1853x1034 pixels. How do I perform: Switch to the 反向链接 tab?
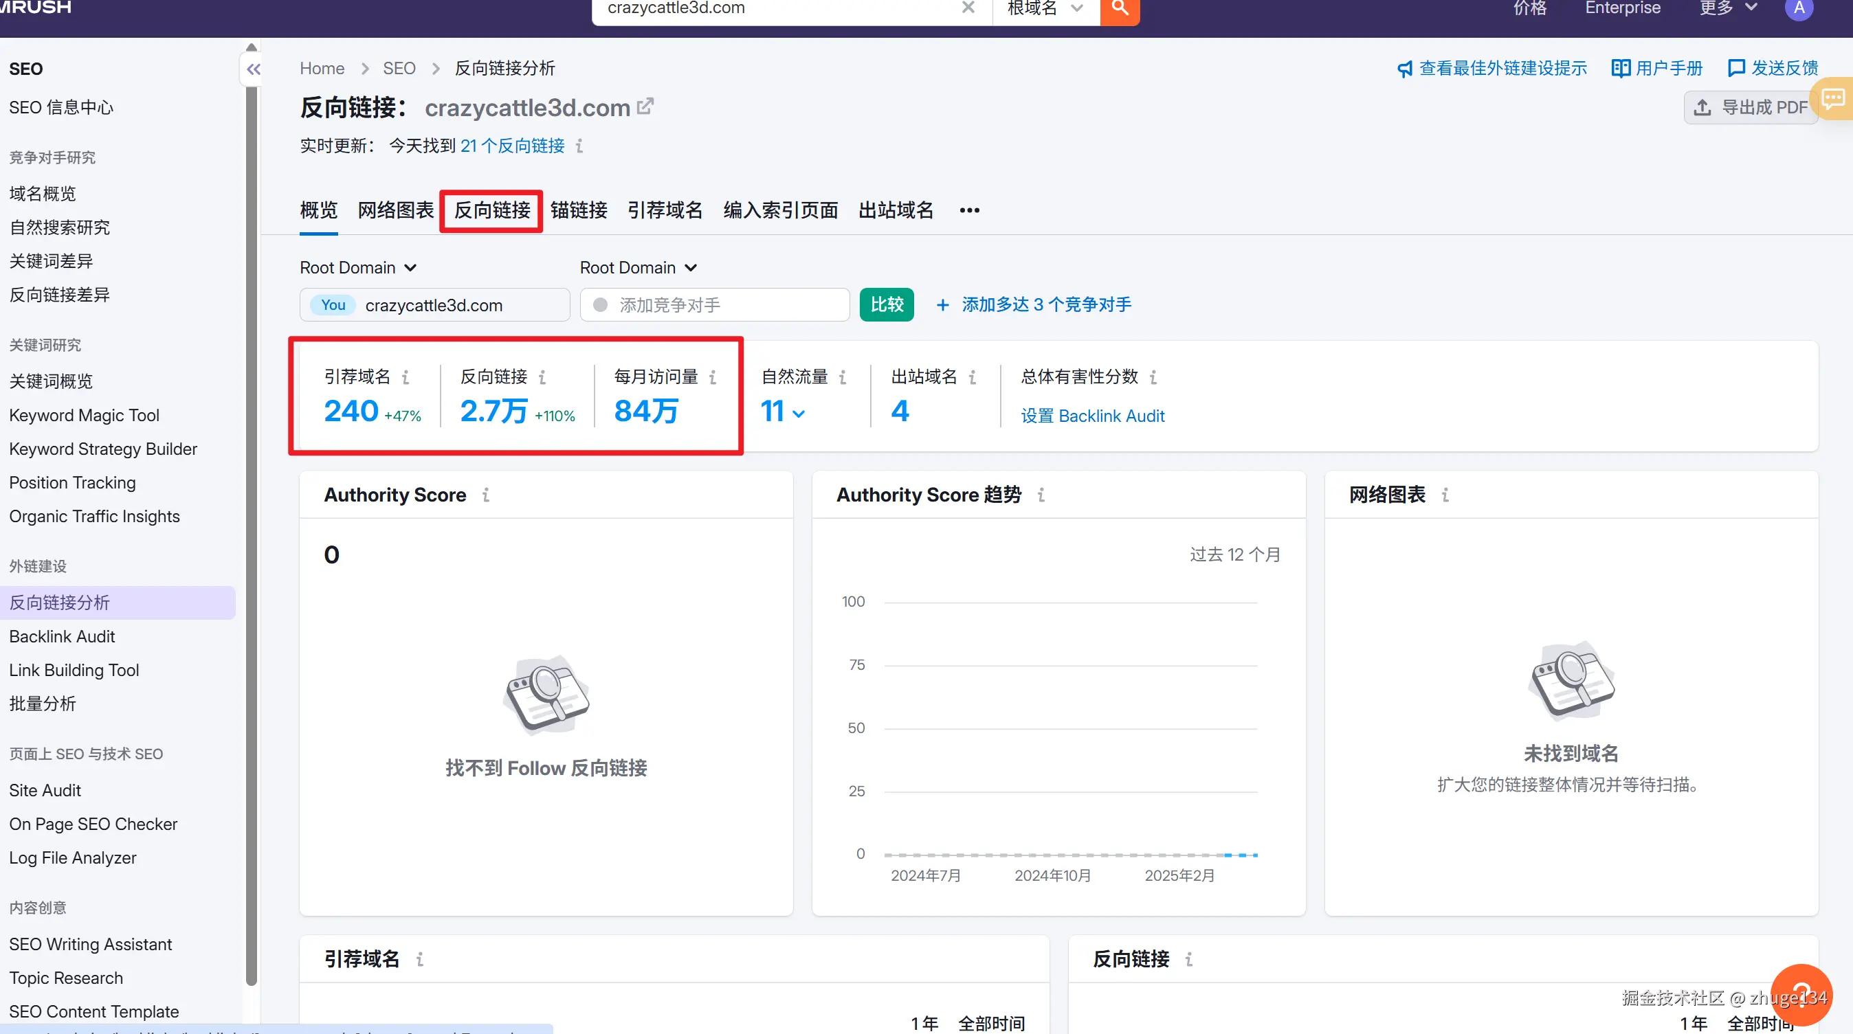tap(492, 210)
